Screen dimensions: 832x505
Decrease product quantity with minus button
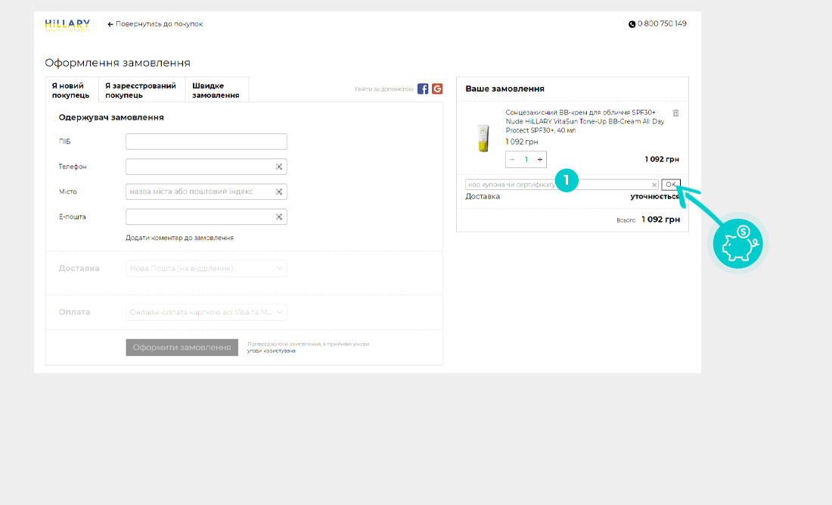coord(512,160)
